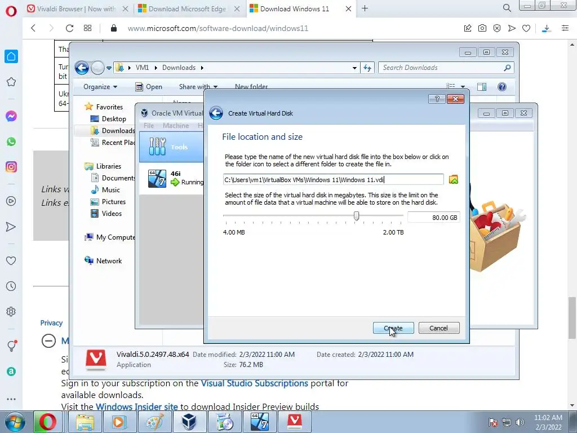Screen dimensions: 577x433
Task: Select the 46i virtual machine entry
Action: coord(171,179)
